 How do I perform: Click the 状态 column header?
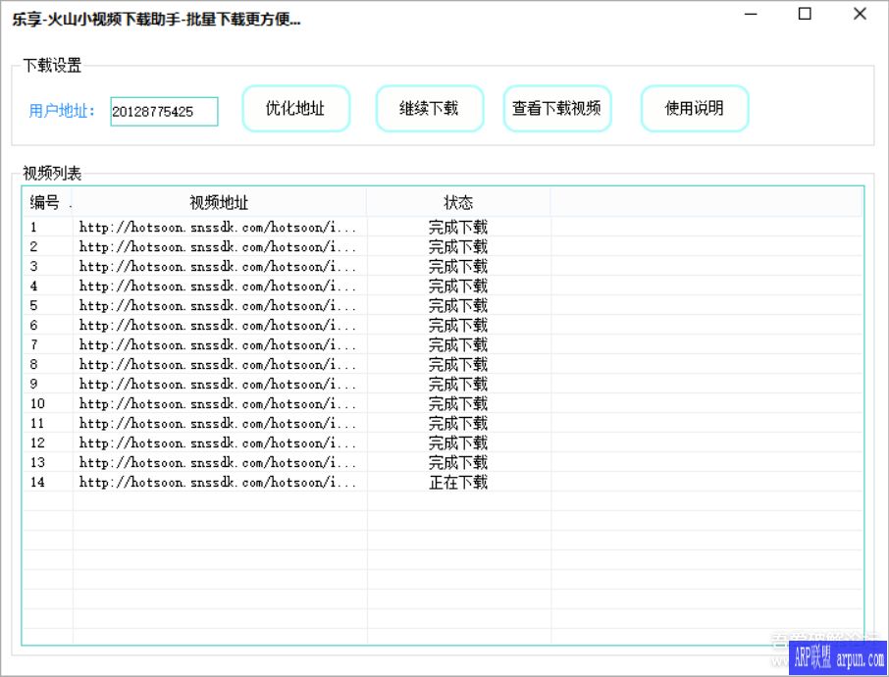coord(458,202)
